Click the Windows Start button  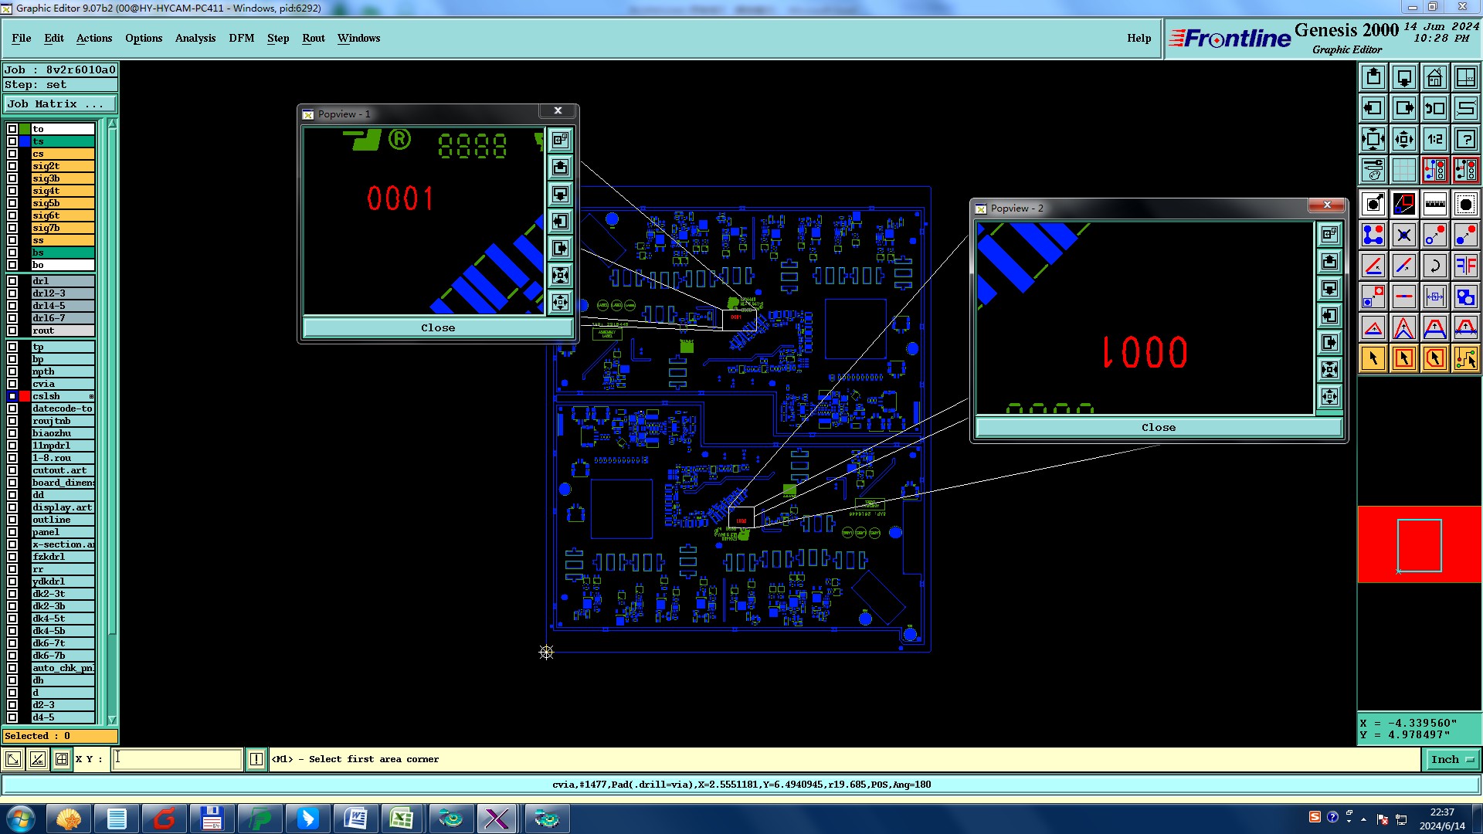(x=21, y=819)
